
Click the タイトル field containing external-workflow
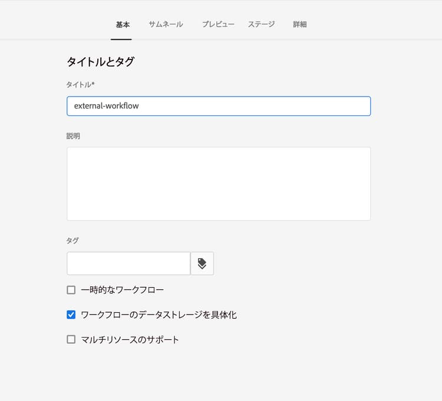pyautogui.click(x=219, y=106)
